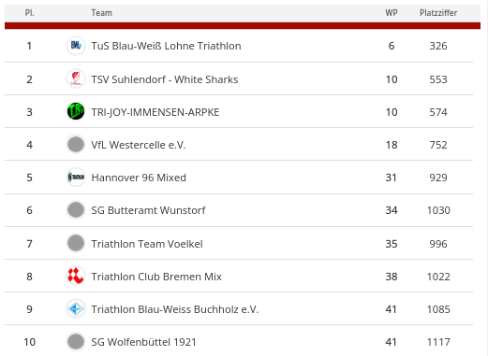Open TSV Suhlendorf - White Sharks team name
Viewport: 488px width, 356px height.
coord(165,79)
